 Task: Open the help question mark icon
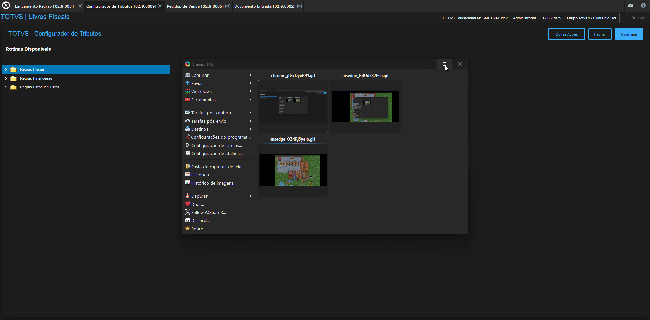[643, 5]
